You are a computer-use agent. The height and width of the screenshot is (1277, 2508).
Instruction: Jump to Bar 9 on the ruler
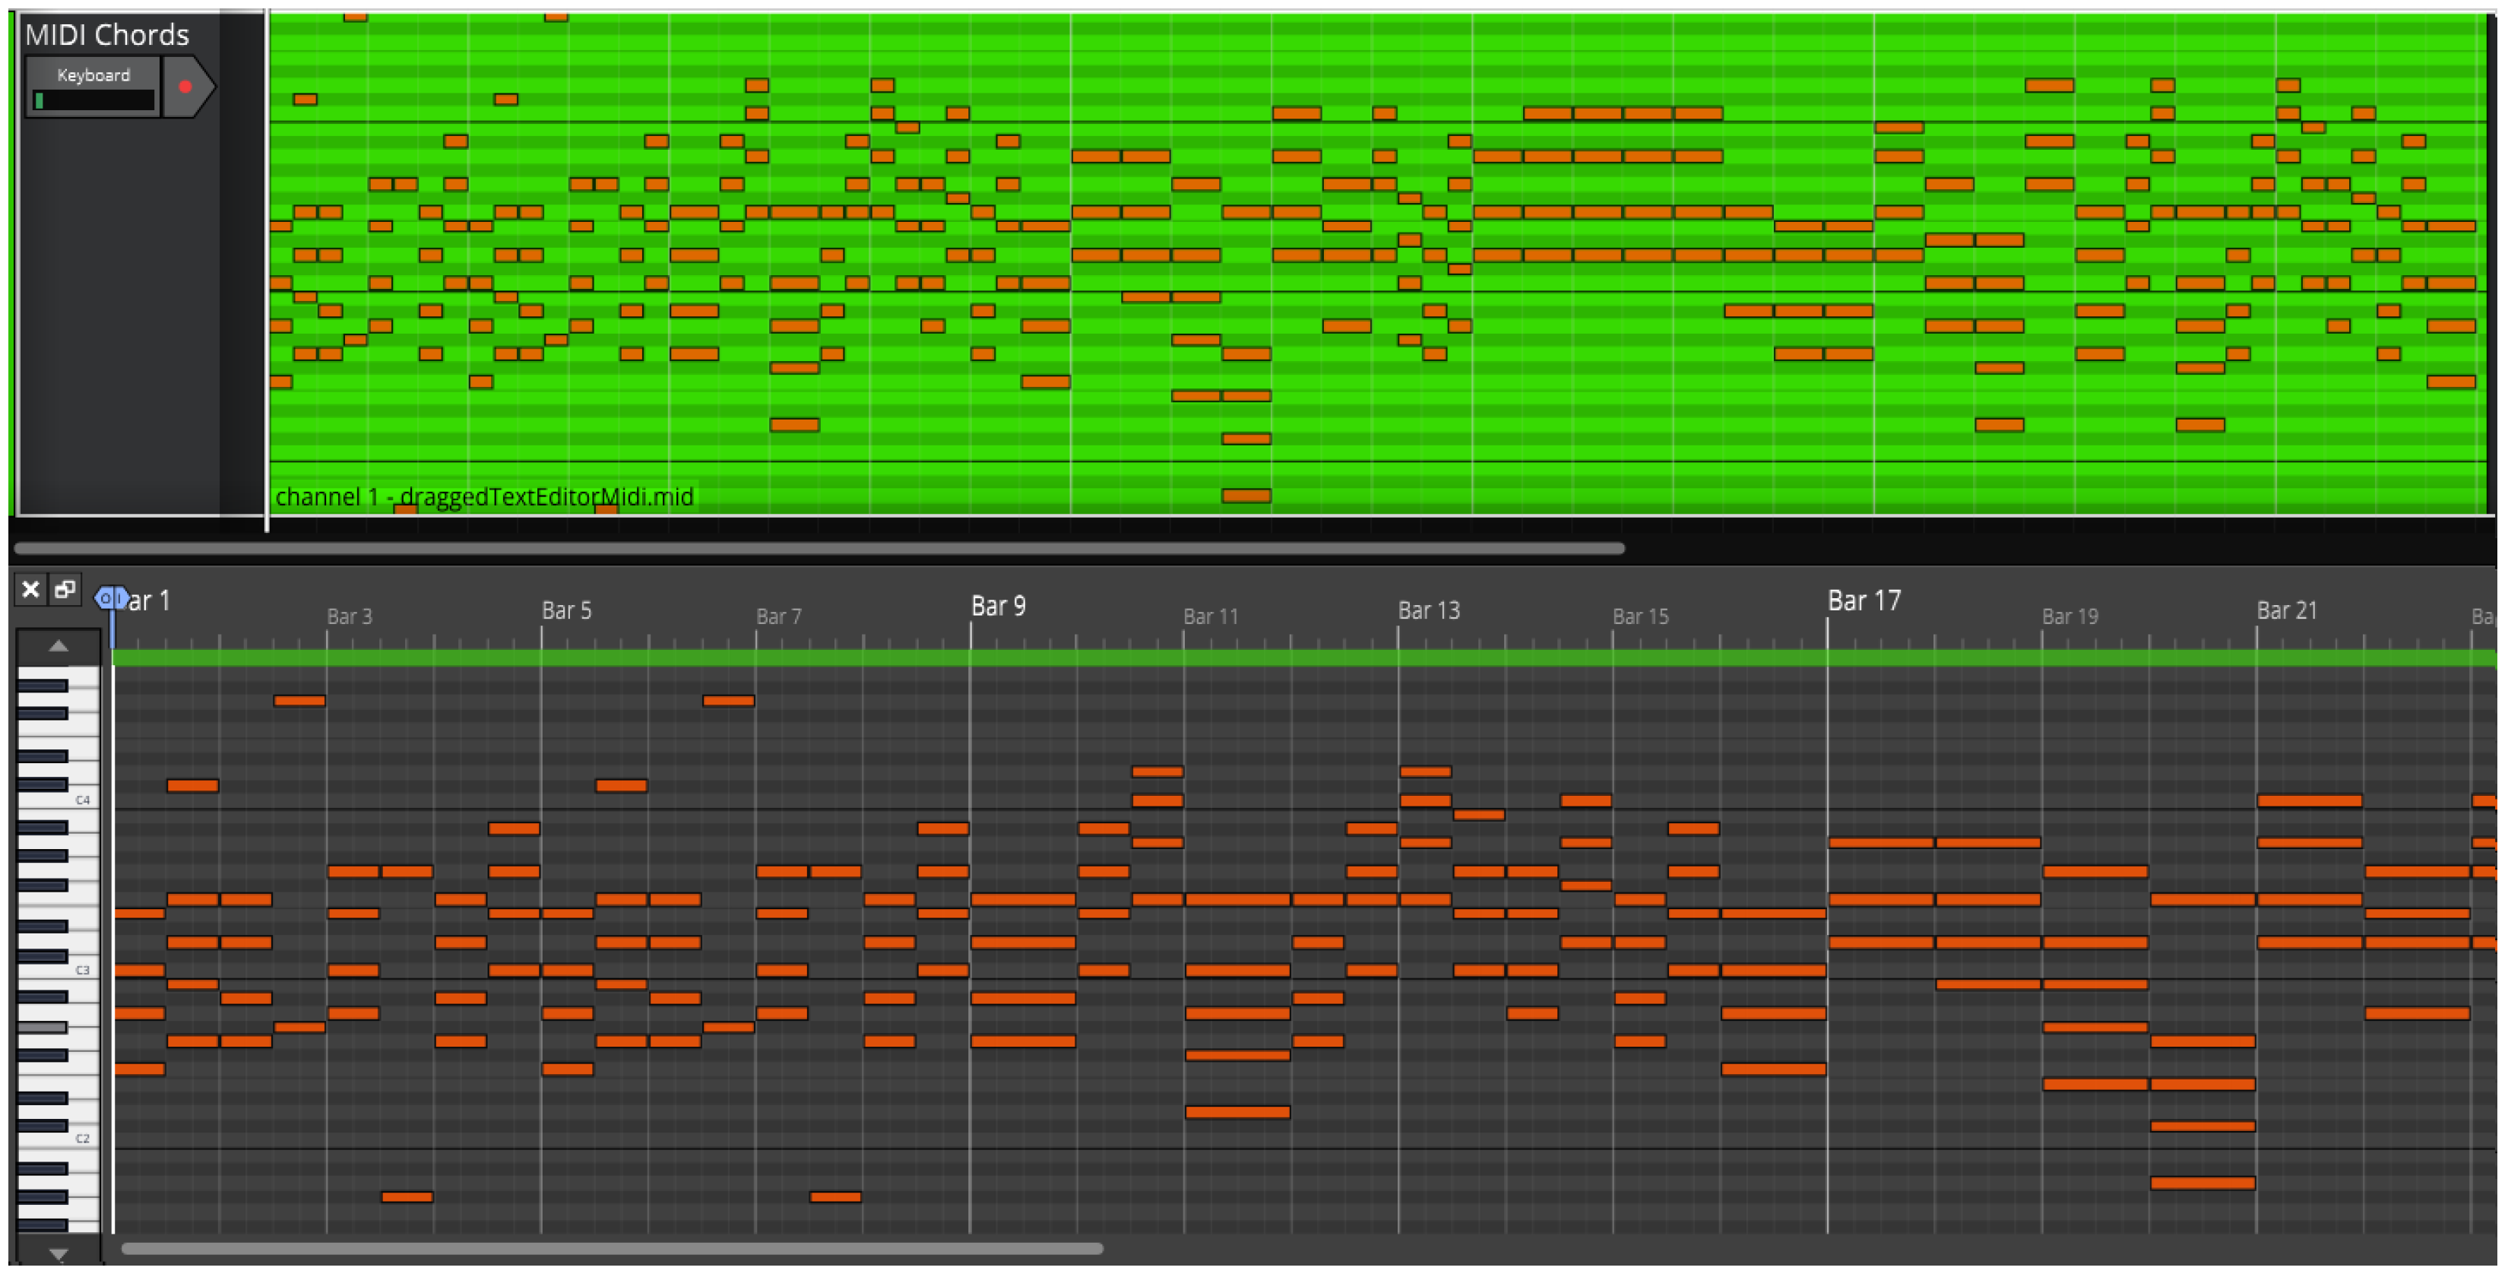(998, 607)
